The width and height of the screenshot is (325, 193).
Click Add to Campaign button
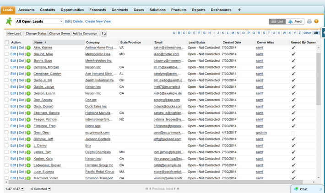[x=85, y=33]
